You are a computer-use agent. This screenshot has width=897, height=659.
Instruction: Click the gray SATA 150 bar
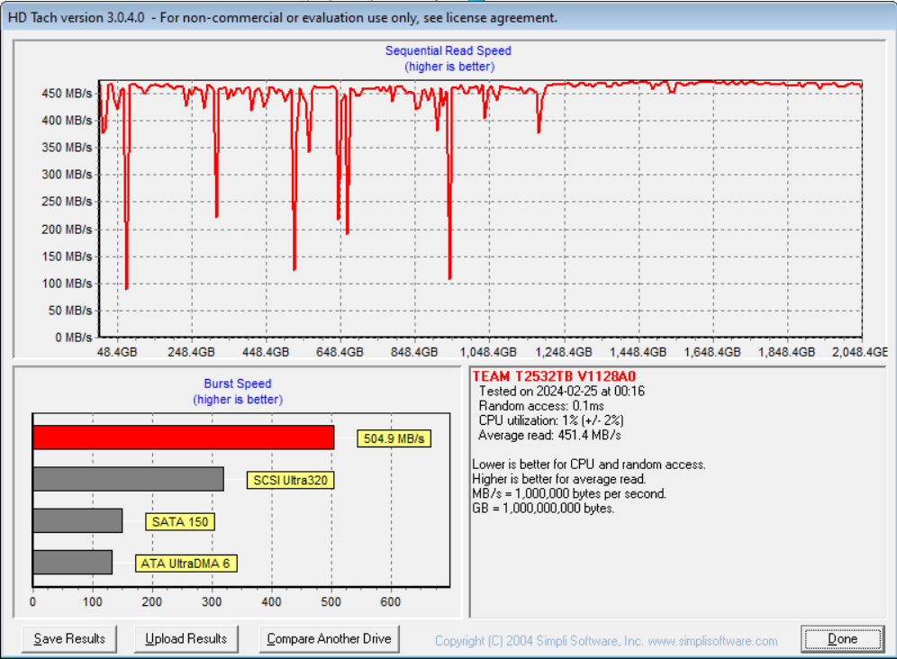(77, 520)
